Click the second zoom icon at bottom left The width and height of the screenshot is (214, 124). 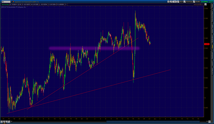tap(4, 122)
